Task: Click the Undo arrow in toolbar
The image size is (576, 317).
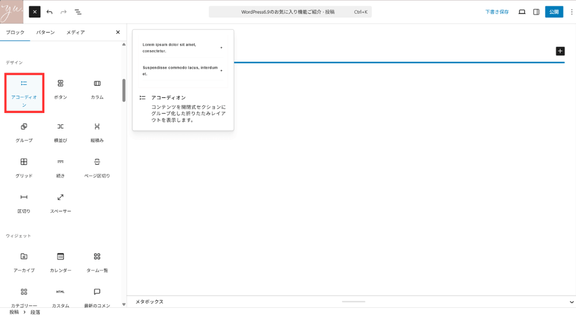Action: pos(50,12)
